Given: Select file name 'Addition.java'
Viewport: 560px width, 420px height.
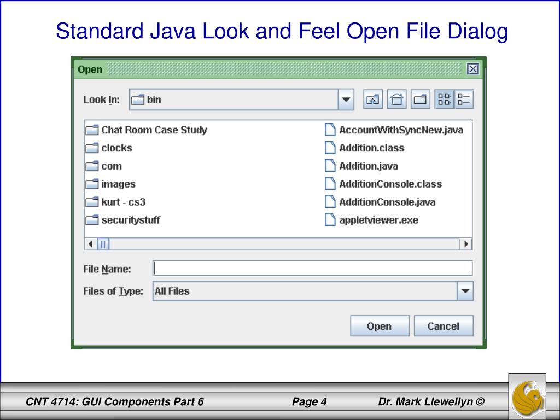Looking at the screenshot, I should (x=369, y=166).
